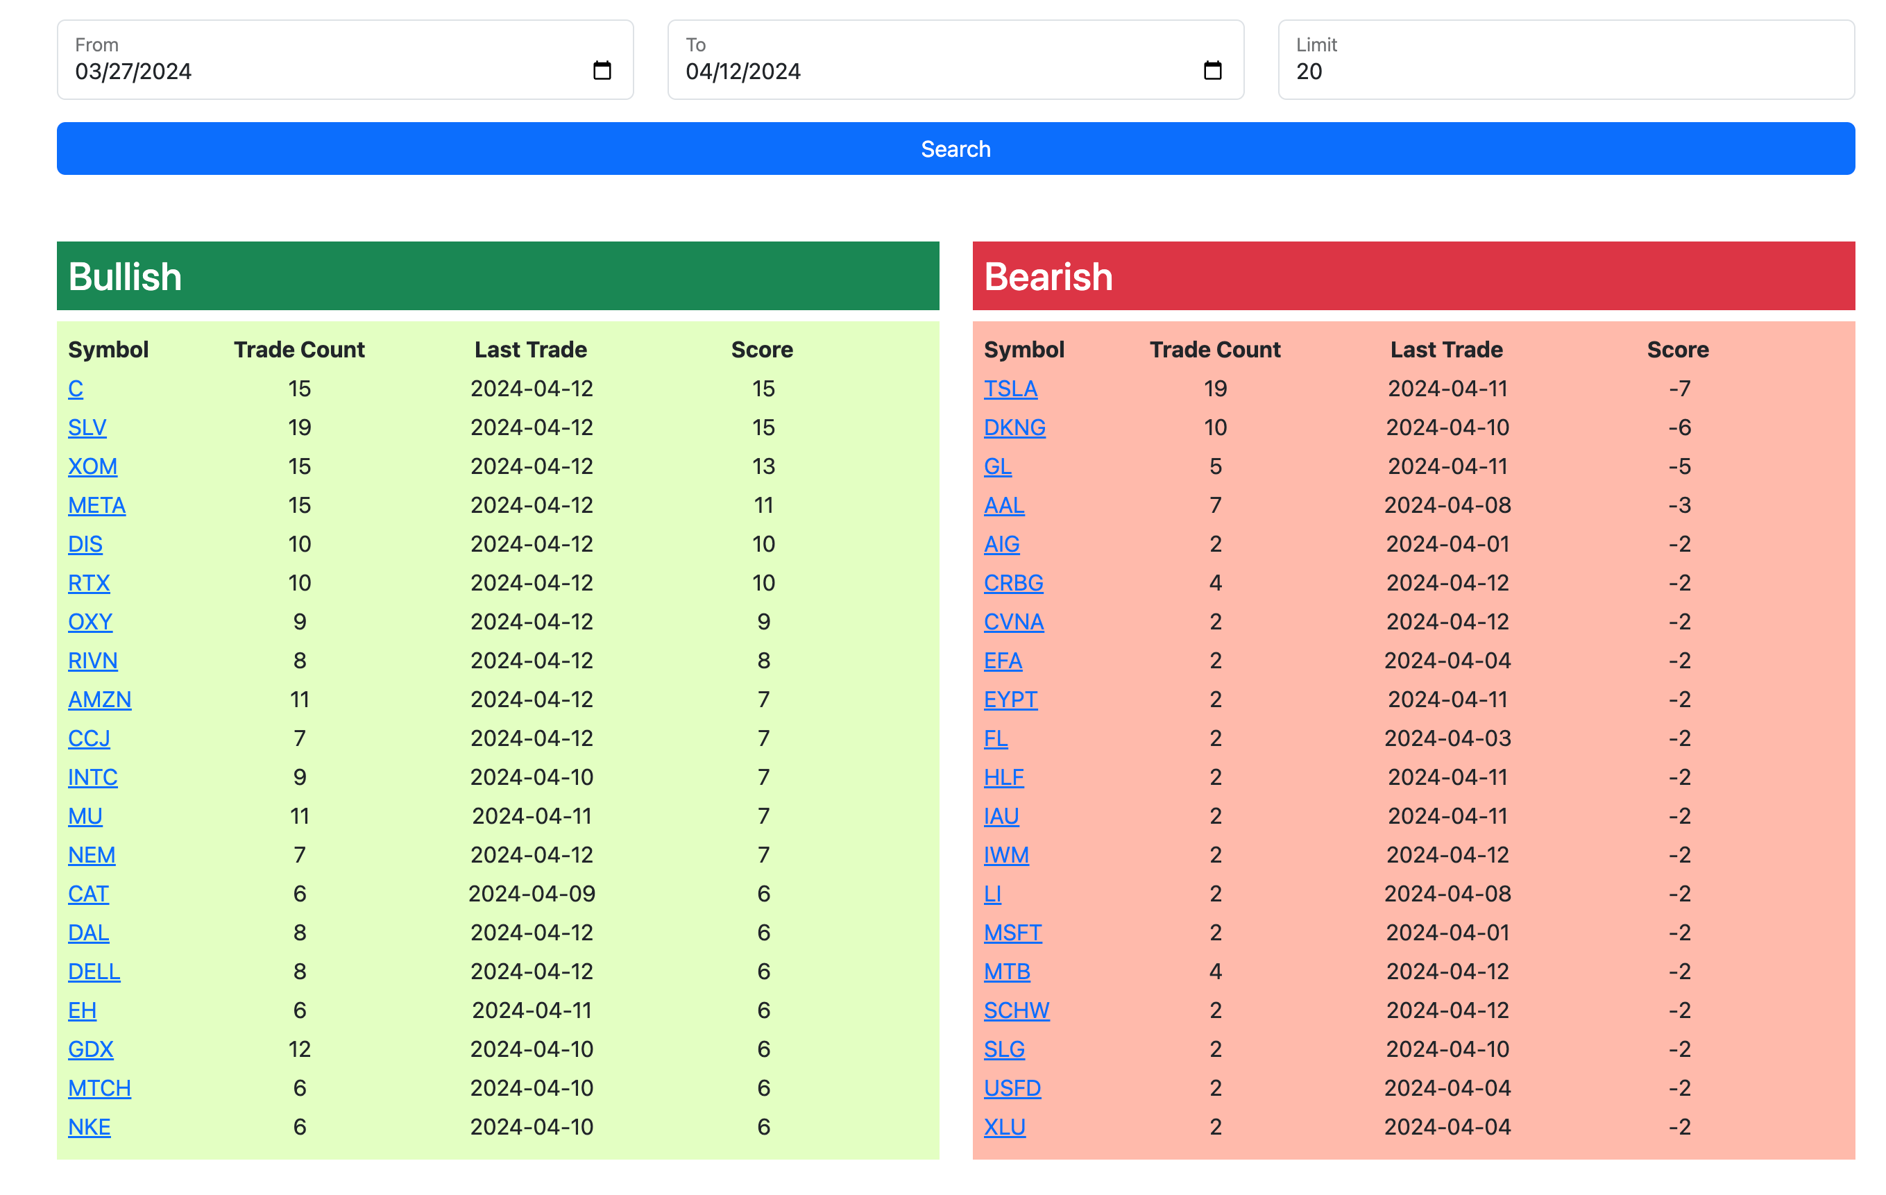Open the AAL symbol link
Viewport: 1886px width, 1195px height.
click(1004, 505)
